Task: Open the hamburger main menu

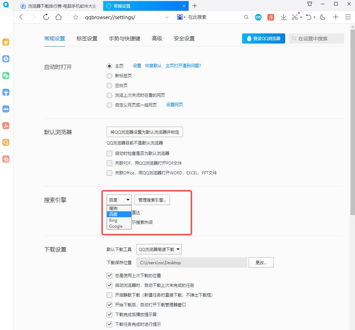Action: point(348,17)
